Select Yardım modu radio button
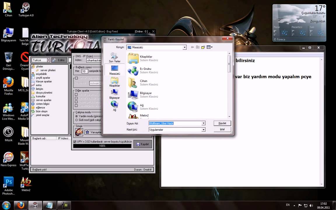 point(76,116)
